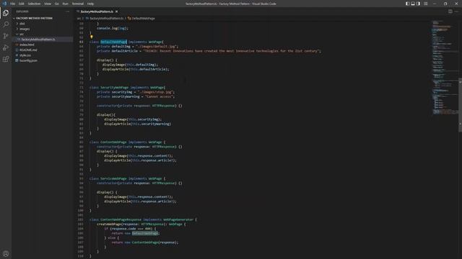
Task: Click the lightbulb quick-fix icon in editor
Action: click(x=92, y=37)
